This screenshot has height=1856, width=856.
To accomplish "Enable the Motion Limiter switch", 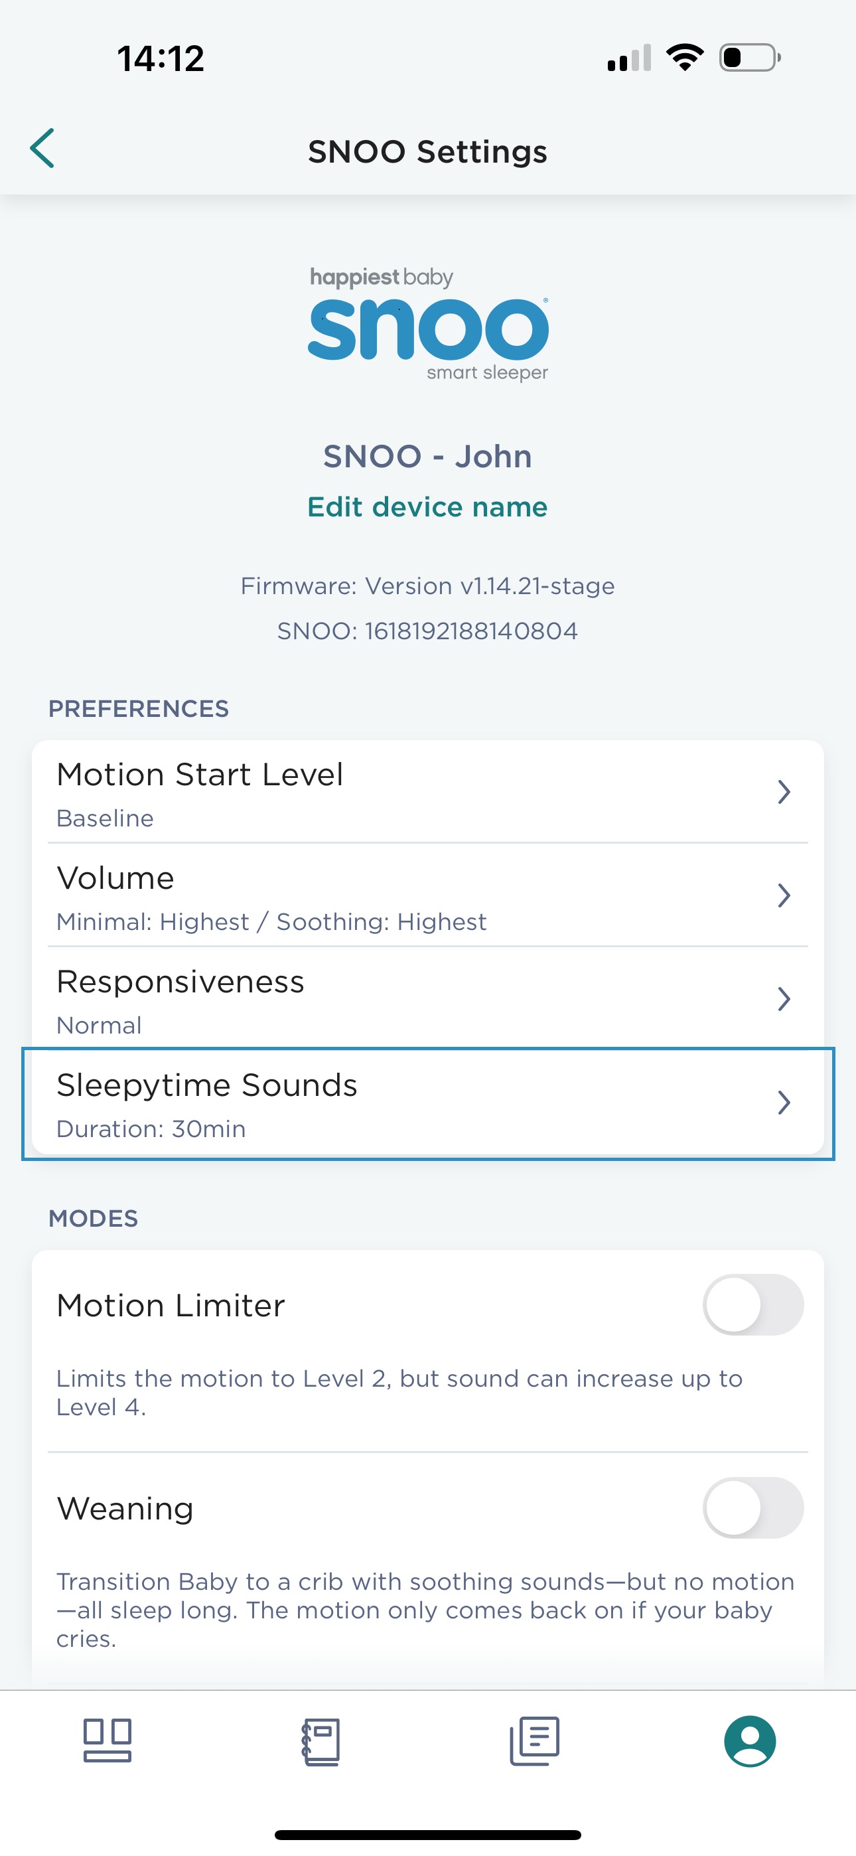I will tap(753, 1305).
